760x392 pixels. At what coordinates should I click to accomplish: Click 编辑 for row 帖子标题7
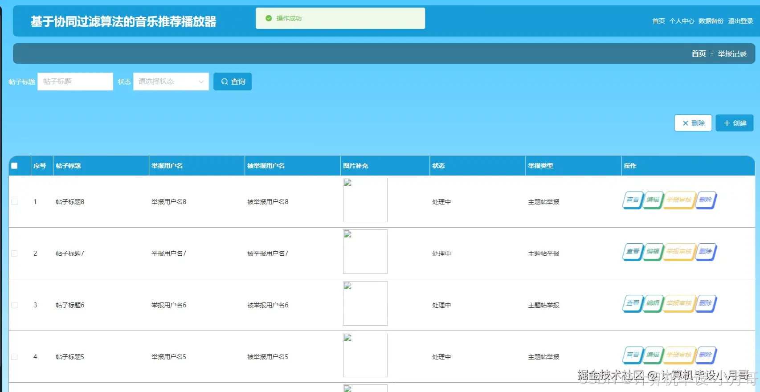tap(653, 252)
